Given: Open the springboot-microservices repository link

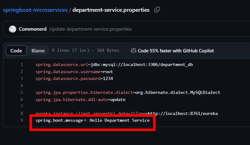Looking at the screenshot, I should point(35,10).
